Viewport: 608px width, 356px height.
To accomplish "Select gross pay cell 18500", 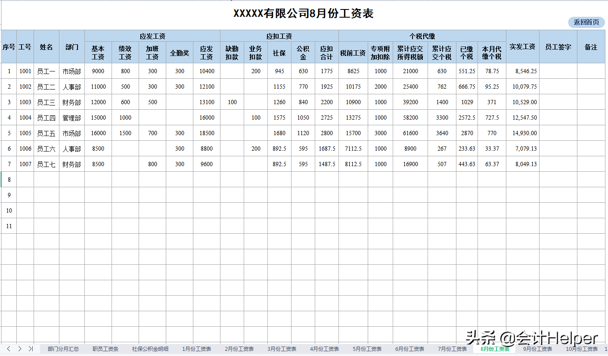I will 207,133.
